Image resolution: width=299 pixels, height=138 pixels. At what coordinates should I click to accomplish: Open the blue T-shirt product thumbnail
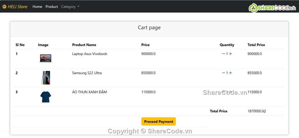pos(46,97)
